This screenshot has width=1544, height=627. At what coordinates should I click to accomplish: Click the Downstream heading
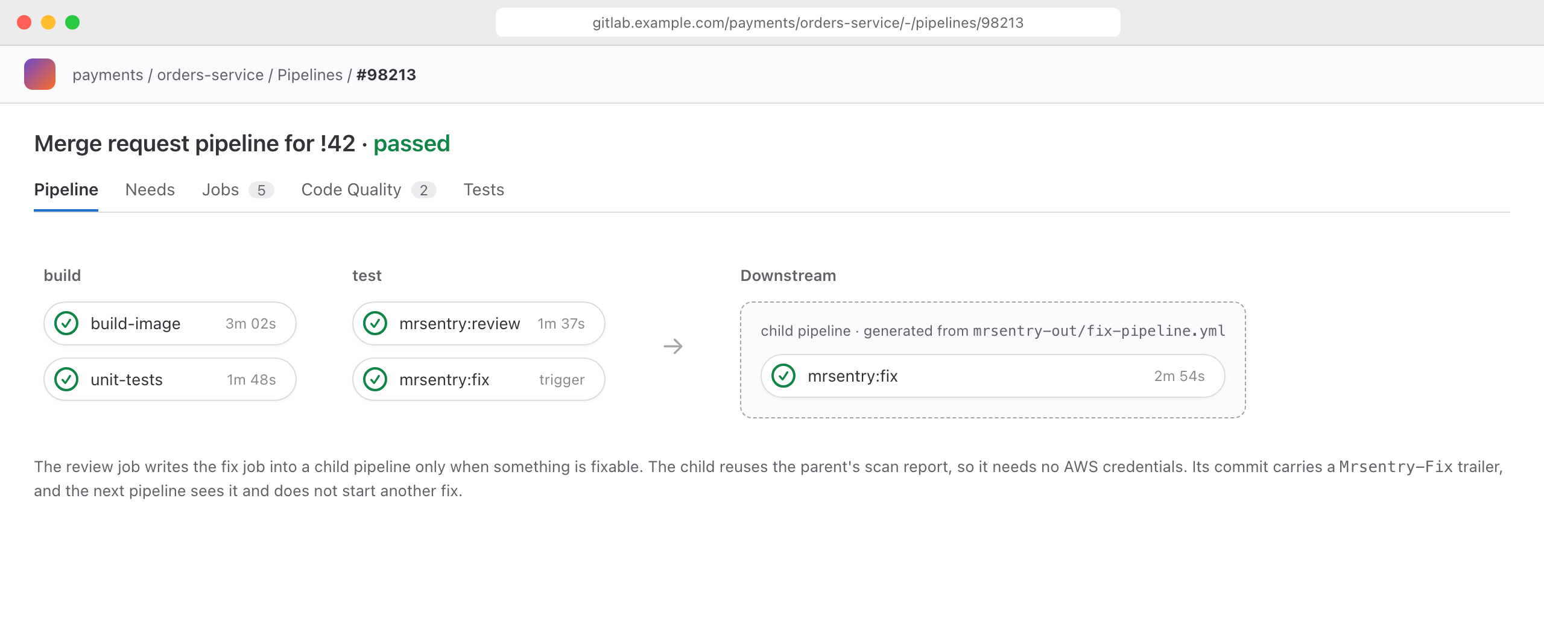788,276
